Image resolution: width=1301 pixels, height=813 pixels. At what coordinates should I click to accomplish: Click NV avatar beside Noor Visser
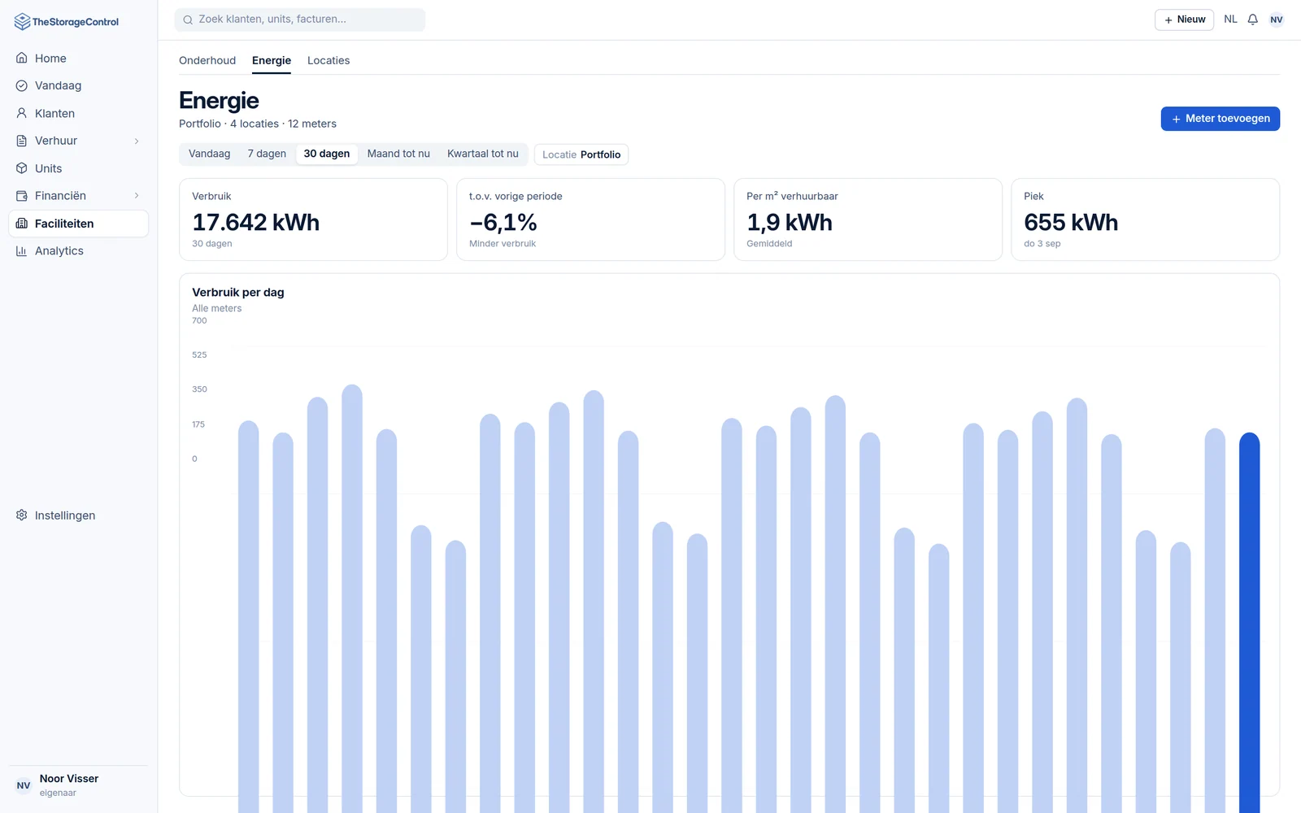click(24, 785)
